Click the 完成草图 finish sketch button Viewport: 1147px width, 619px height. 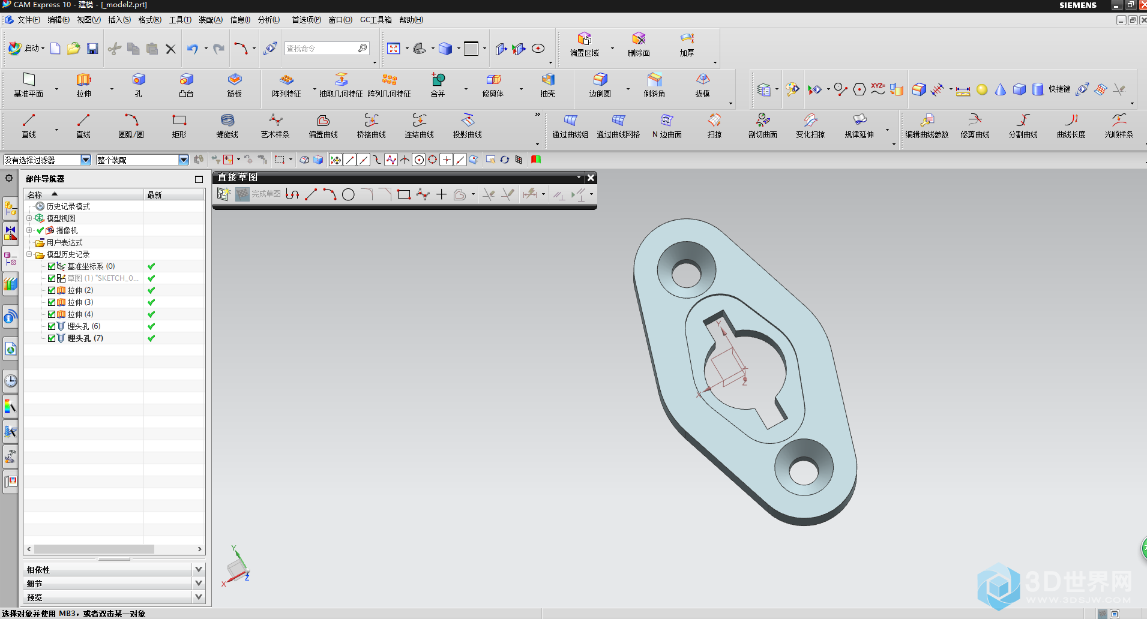click(259, 194)
